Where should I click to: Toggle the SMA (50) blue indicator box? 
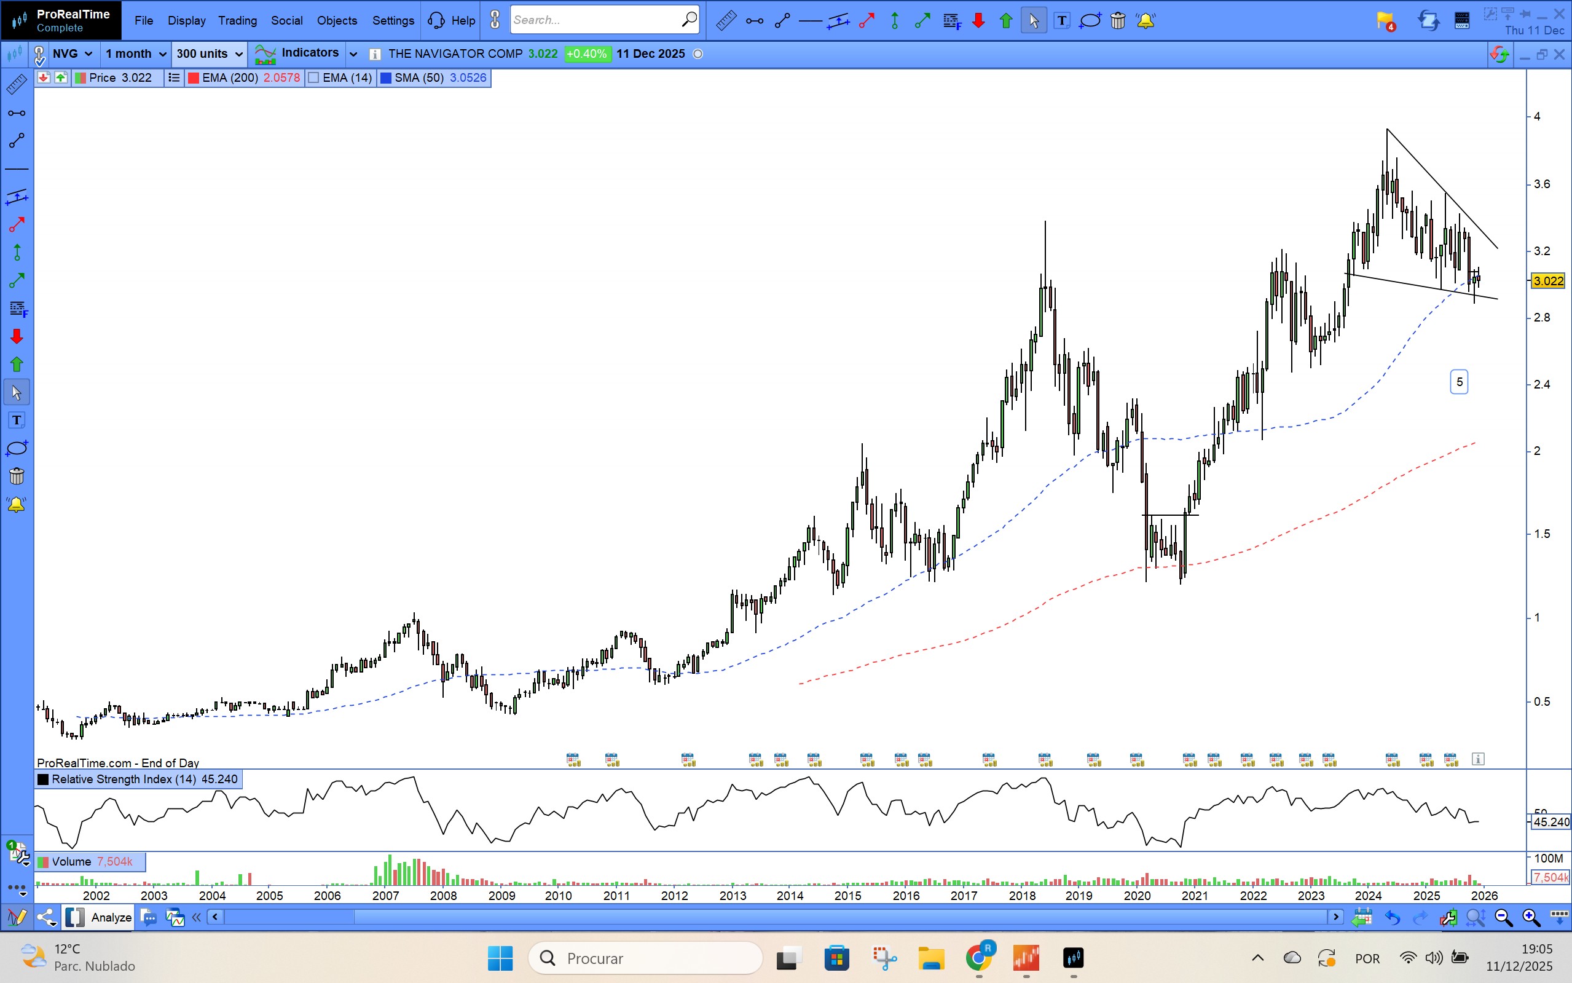click(385, 78)
